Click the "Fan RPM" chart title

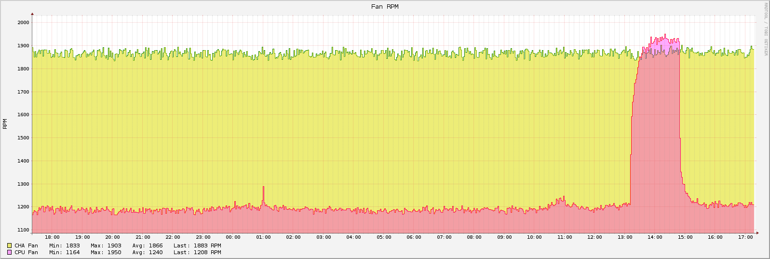tap(385, 7)
